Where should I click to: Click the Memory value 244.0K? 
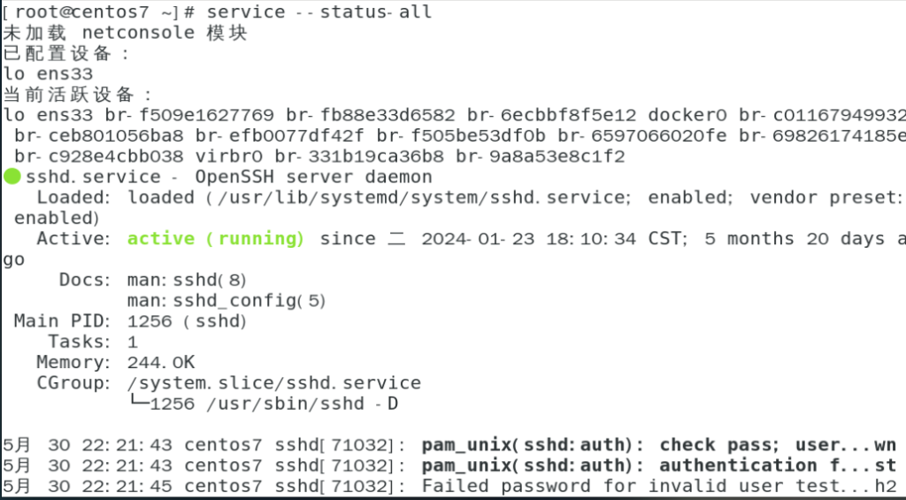coord(161,362)
